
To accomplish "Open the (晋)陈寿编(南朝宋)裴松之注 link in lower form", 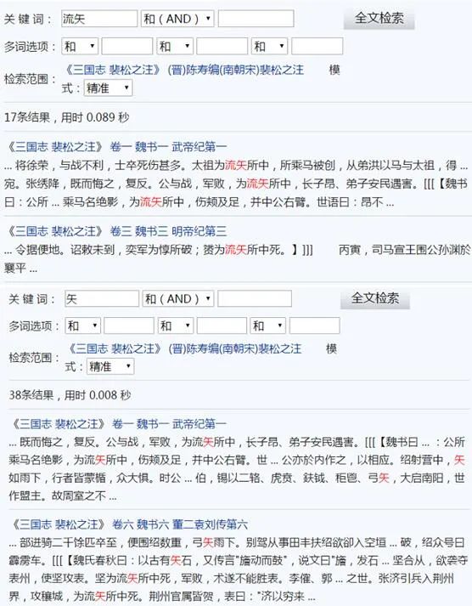I will [x=235, y=348].
